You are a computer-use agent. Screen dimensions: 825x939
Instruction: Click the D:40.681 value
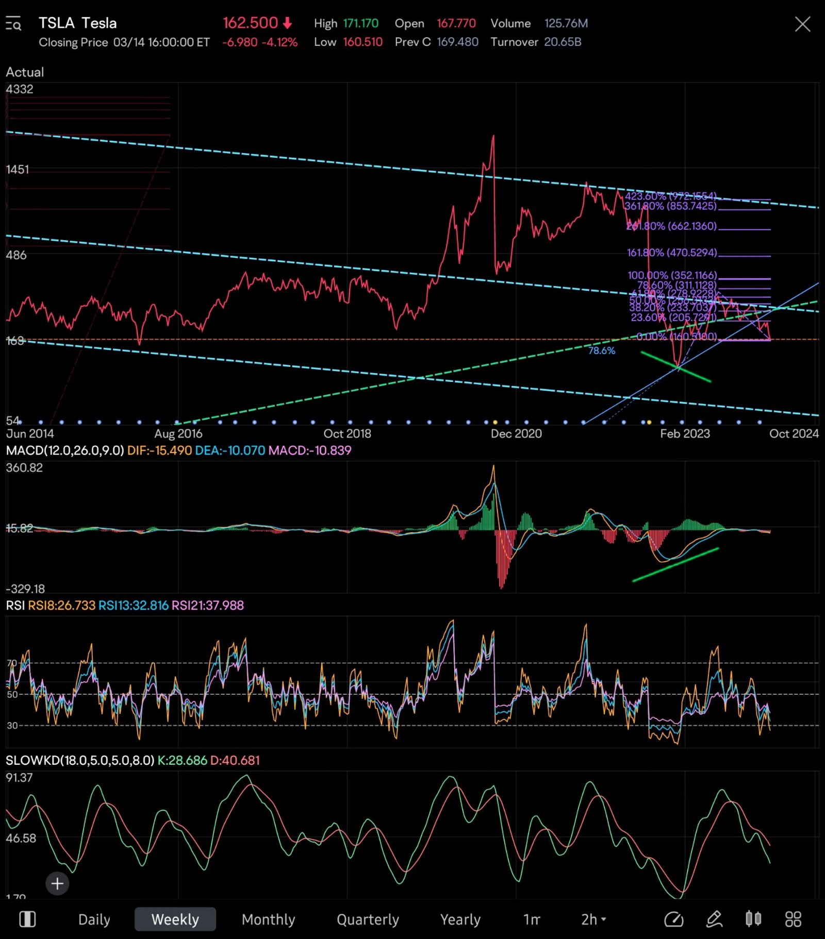click(x=235, y=760)
